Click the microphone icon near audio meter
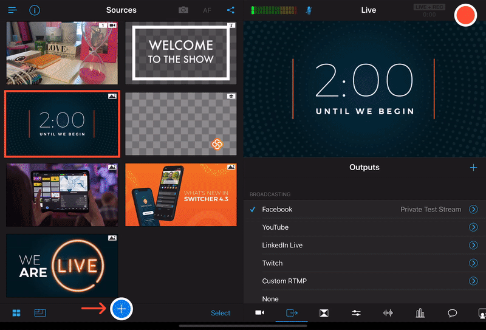The image size is (486, 330). (x=309, y=10)
